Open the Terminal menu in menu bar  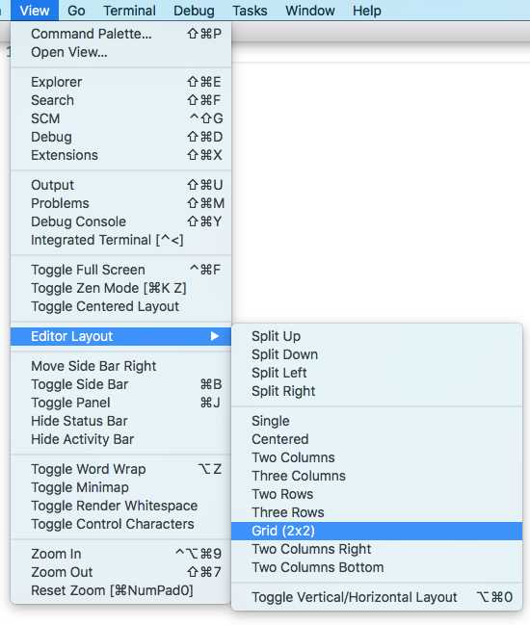point(129,11)
